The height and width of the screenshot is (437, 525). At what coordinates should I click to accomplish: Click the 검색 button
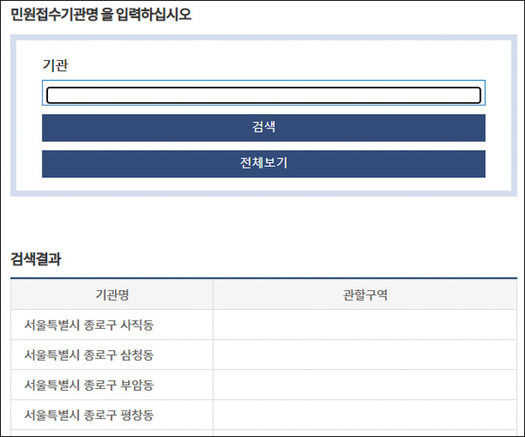click(263, 128)
